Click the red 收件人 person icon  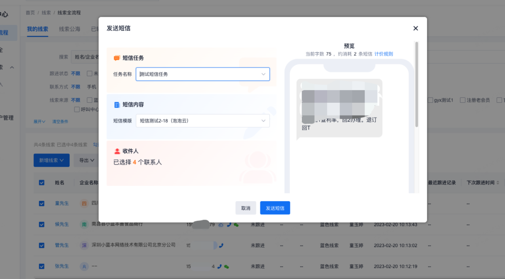click(117, 152)
